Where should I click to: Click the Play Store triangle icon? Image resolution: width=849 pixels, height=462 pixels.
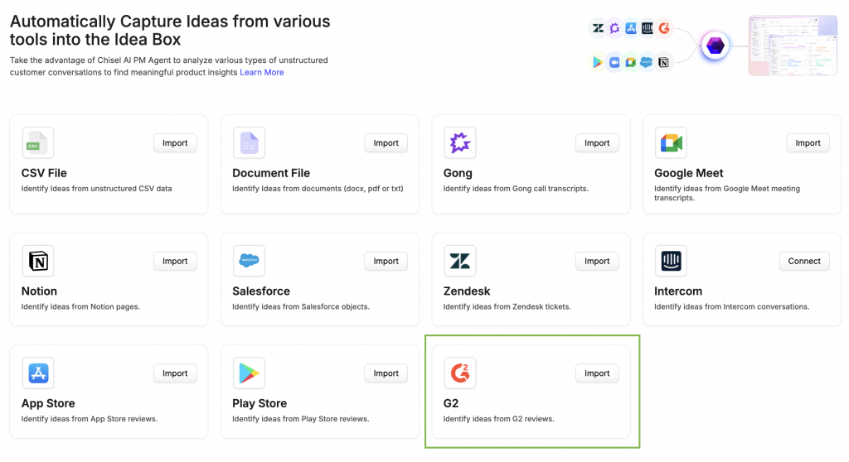[249, 373]
